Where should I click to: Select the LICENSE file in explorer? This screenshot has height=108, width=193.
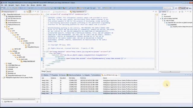[11, 69]
